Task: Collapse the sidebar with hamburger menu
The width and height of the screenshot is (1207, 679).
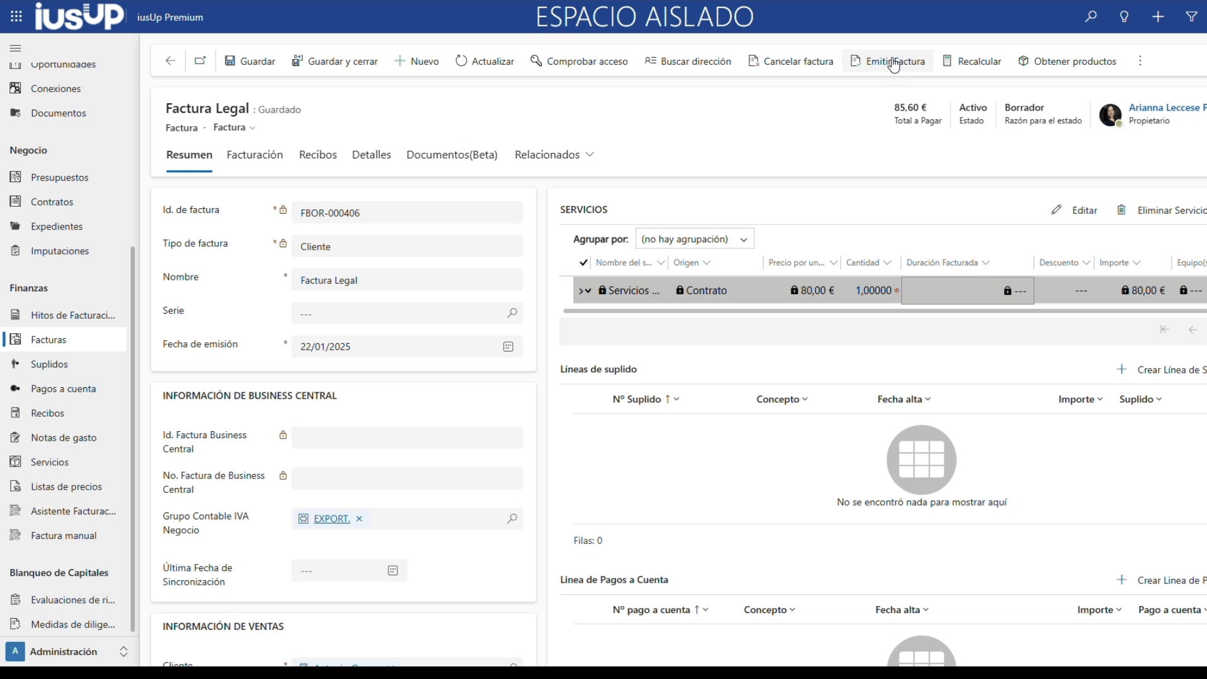Action: (x=16, y=48)
